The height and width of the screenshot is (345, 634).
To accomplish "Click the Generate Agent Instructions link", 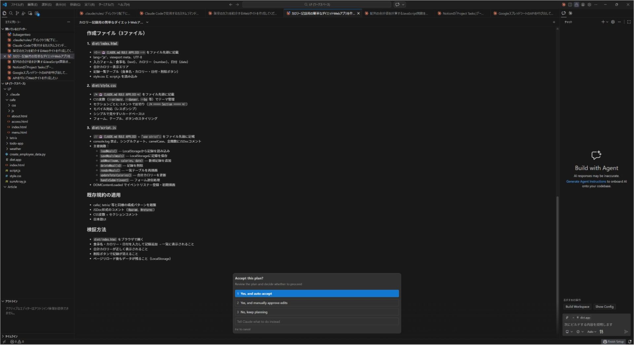I will (586, 181).
